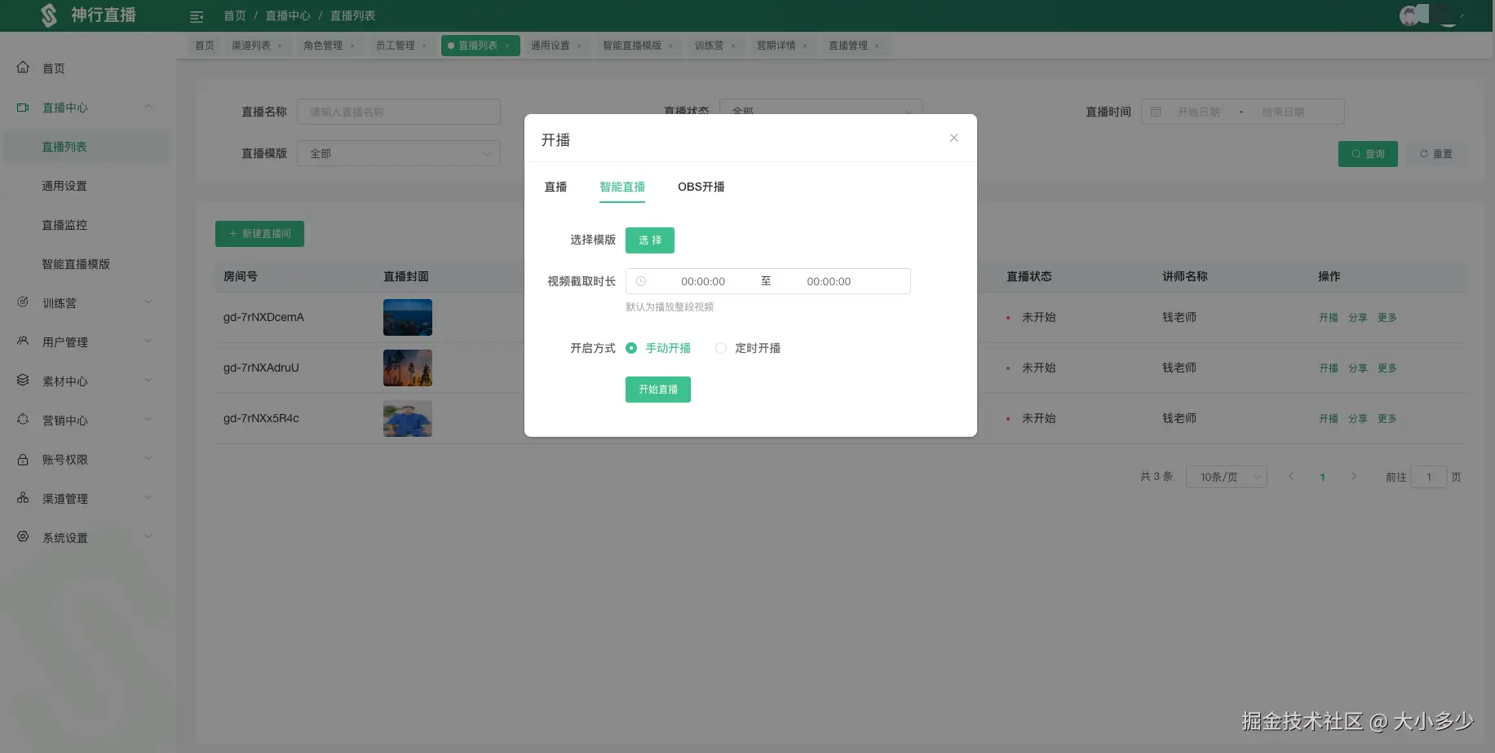The image size is (1495, 753).
Task: Close the 角色管理 tab with its x
Action: [x=352, y=46]
